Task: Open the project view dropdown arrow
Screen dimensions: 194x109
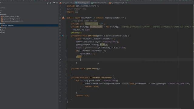Action: (x=2, y=3)
